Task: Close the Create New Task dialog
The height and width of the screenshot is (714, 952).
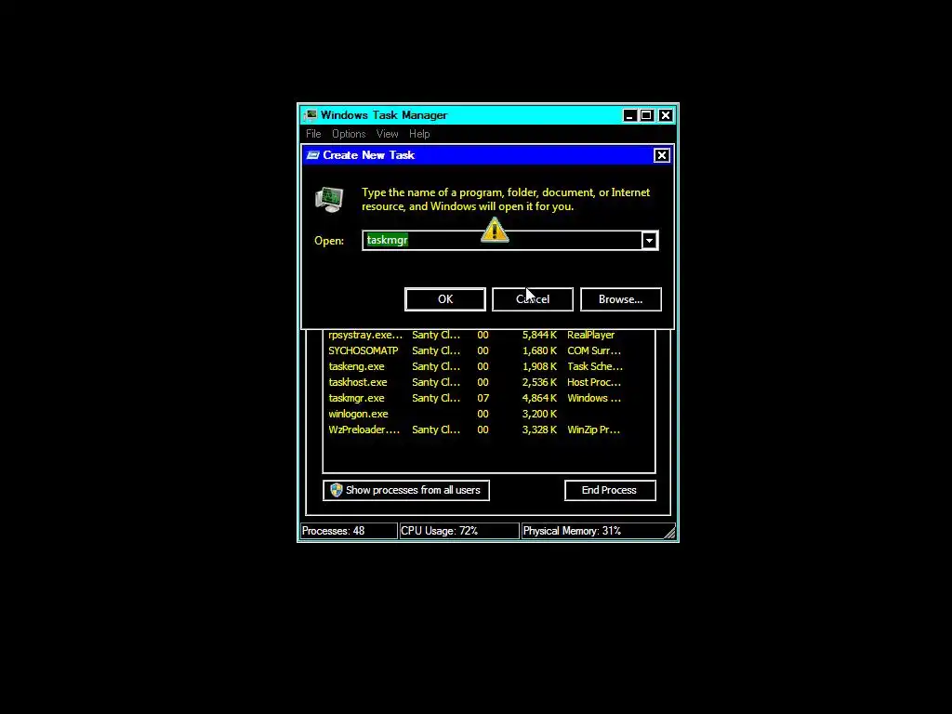Action: pos(661,155)
